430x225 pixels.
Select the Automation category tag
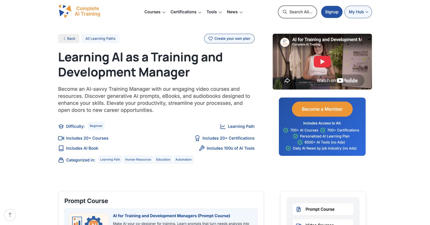point(183,160)
